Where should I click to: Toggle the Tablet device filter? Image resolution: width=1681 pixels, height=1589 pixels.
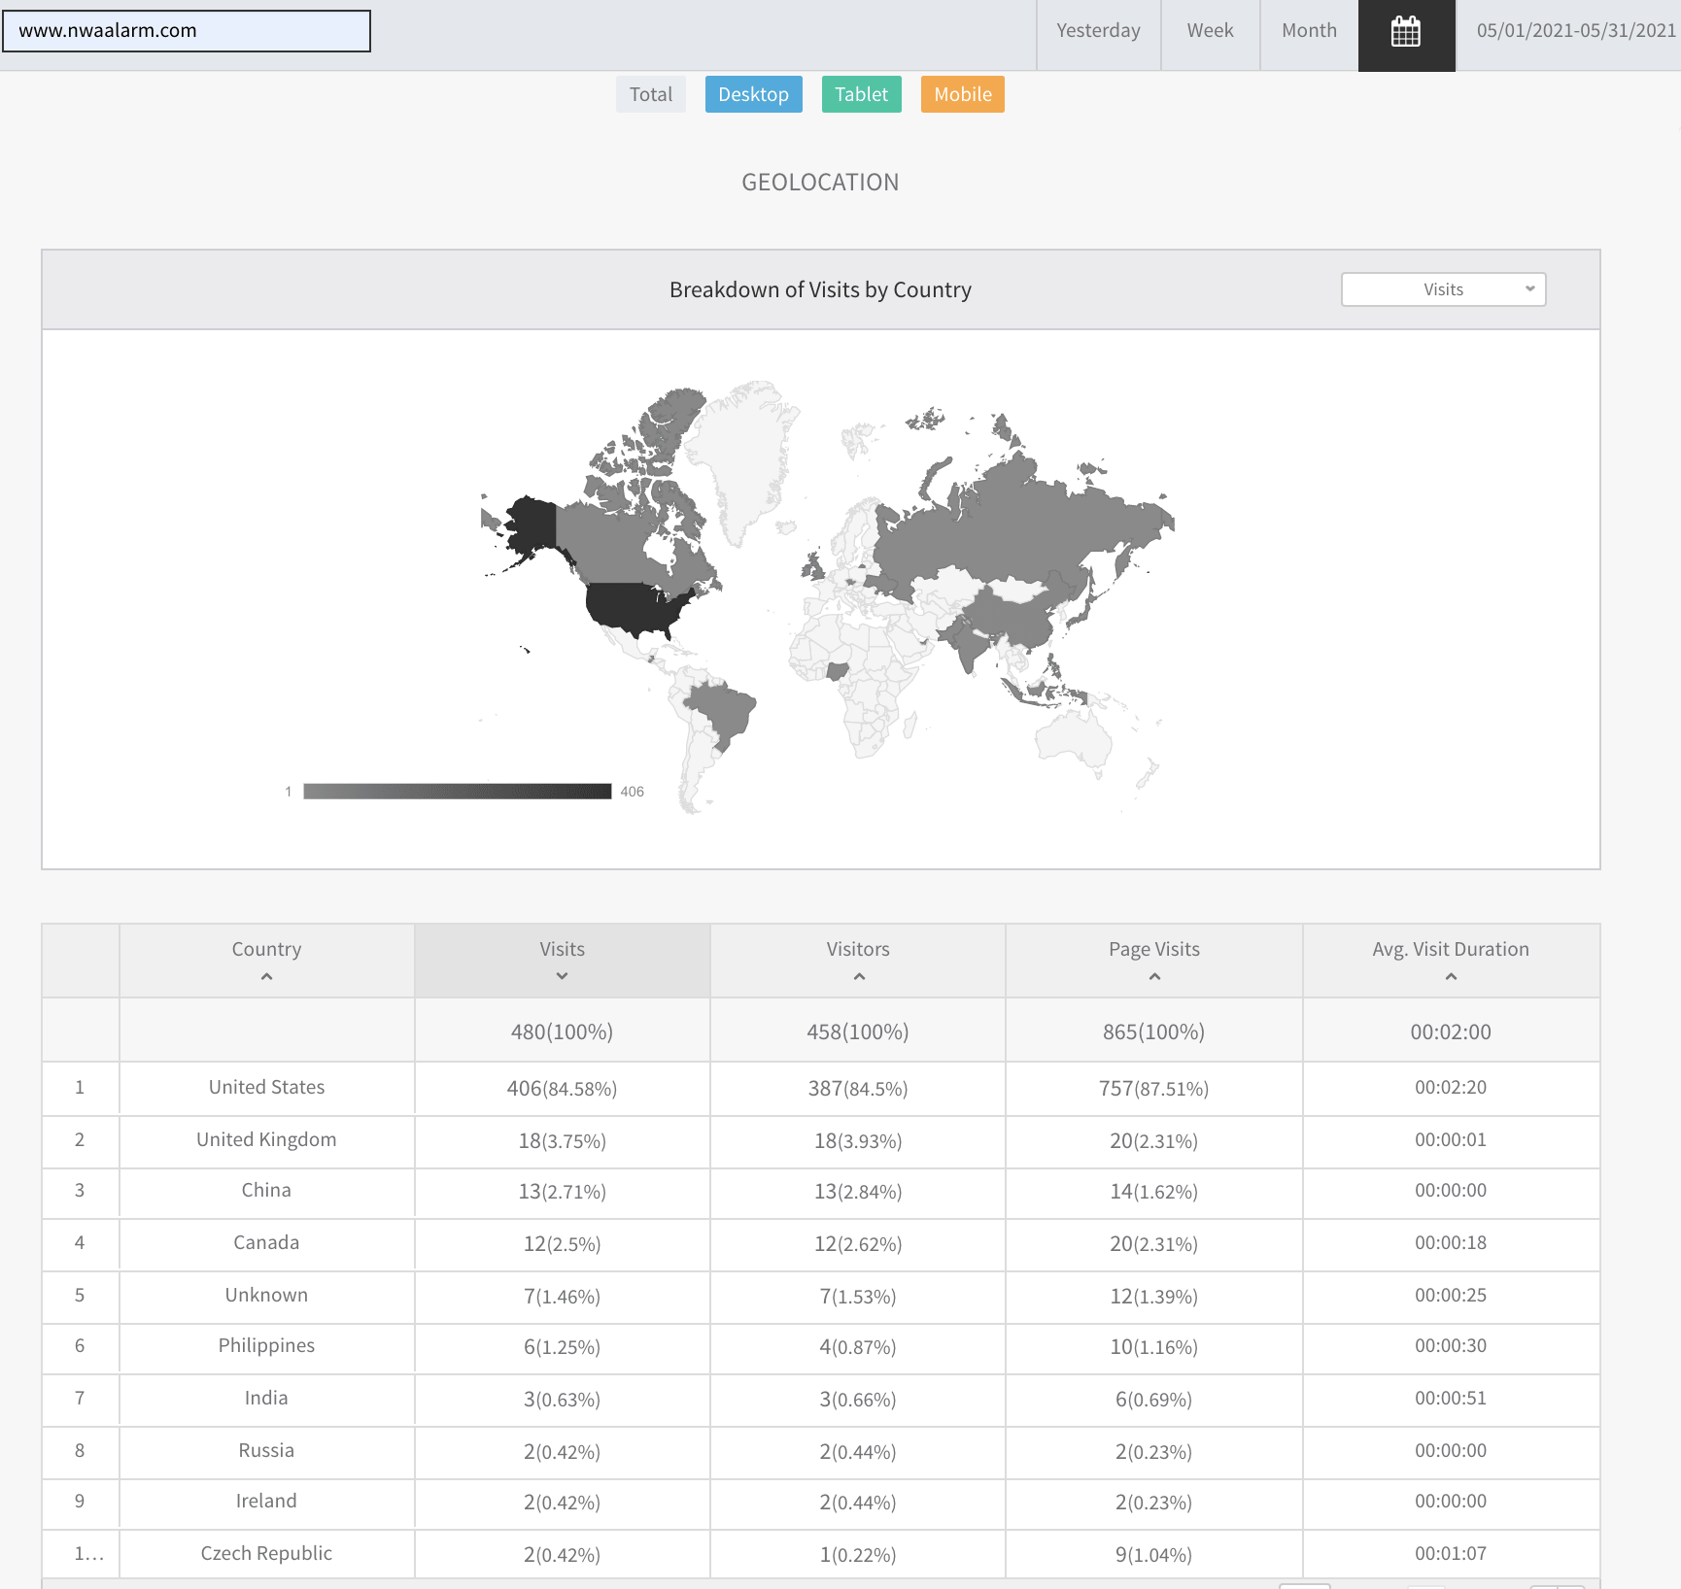coord(861,94)
